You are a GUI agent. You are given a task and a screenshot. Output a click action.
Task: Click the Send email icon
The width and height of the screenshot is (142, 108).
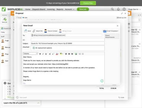click(x=27, y=31)
